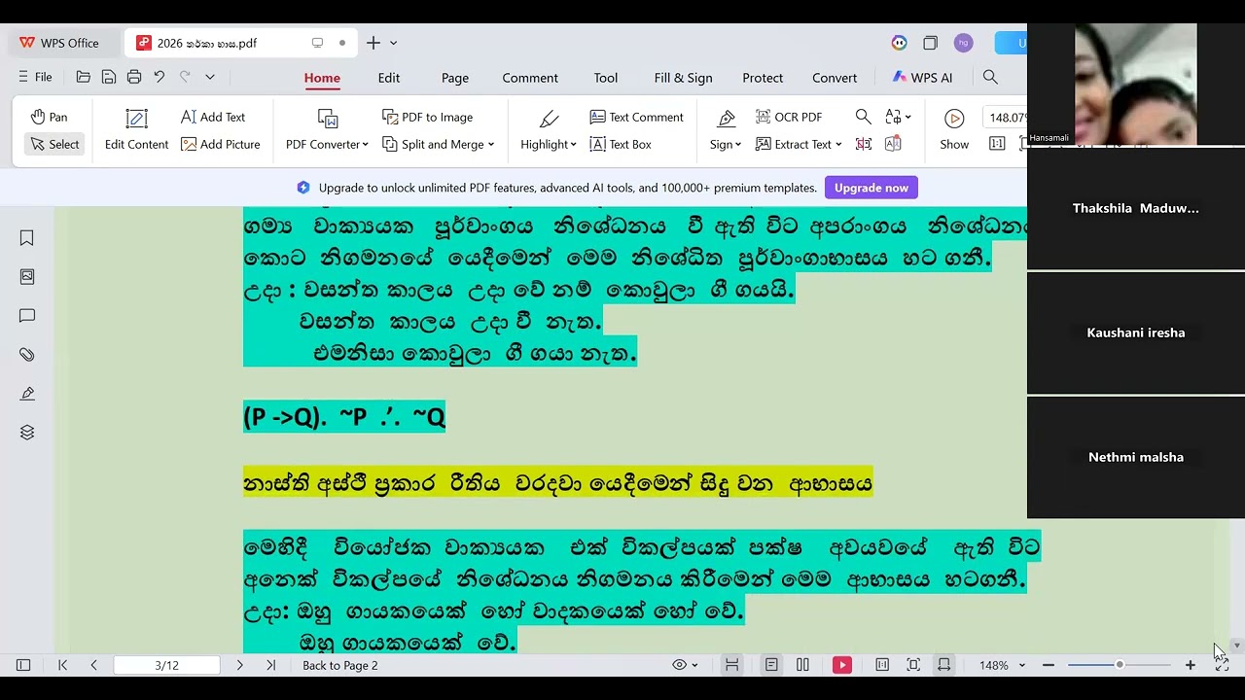This screenshot has height=700, width=1245.
Task: Open the bookmarks sidebar panel
Action: [27, 238]
